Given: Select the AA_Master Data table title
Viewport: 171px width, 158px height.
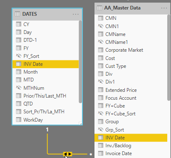Looking at the screenshot, I should [122, 8].
